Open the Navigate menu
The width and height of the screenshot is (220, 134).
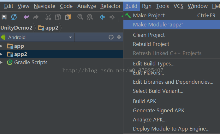[45, 6]
